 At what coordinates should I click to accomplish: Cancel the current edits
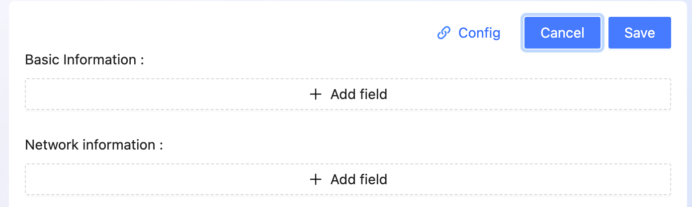pyautogui.click(x=562, y=33)
